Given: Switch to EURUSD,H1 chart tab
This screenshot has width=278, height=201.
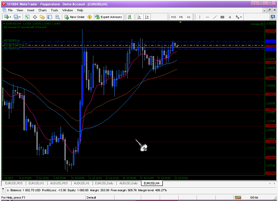Looking at the screenshot, I should coord(36,183).
